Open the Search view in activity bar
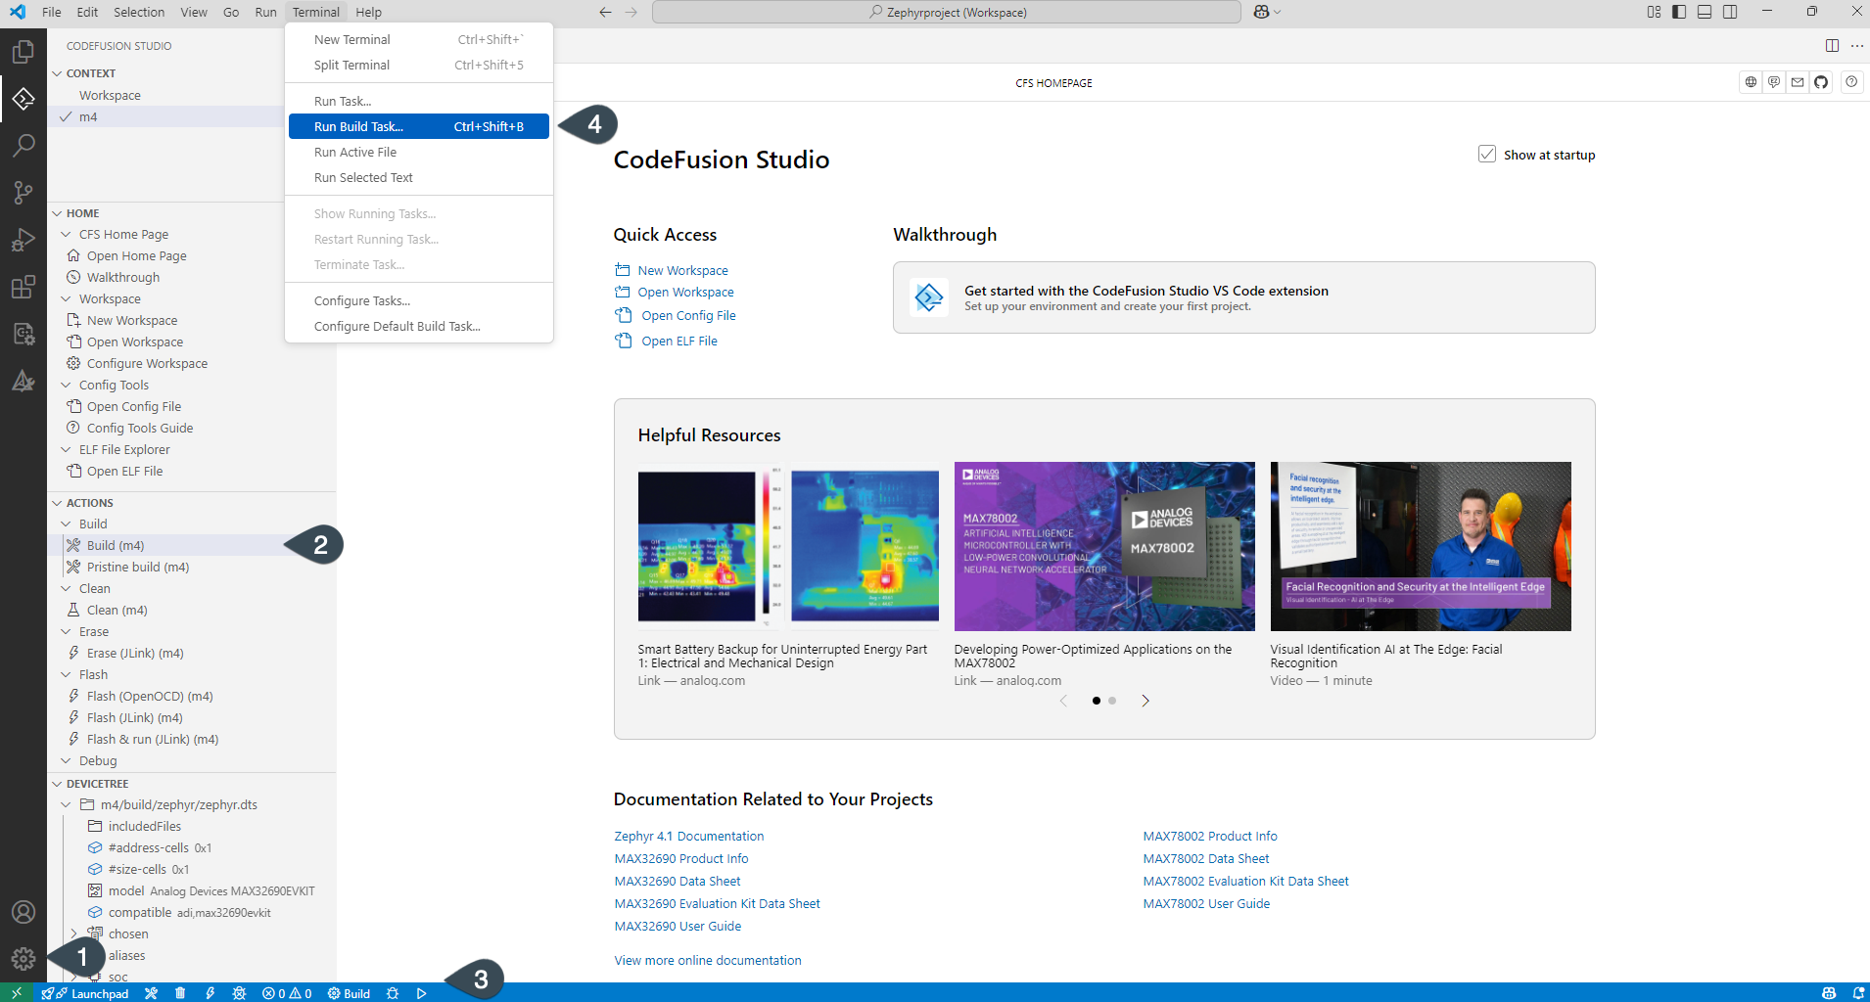The height and width of the screenshot is (1002, 1870). (23, 146)
